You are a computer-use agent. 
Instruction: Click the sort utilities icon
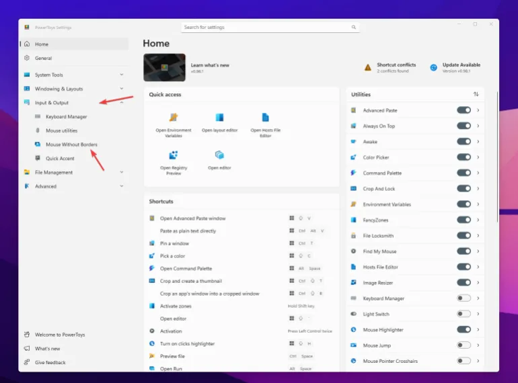click(x=476, y=95)
